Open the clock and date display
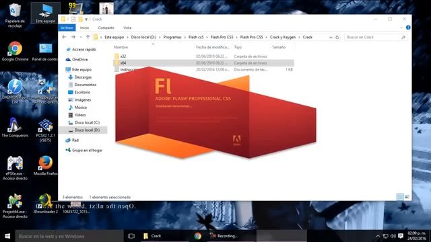Screen dimensions: 431x242 tap(417, 236)
